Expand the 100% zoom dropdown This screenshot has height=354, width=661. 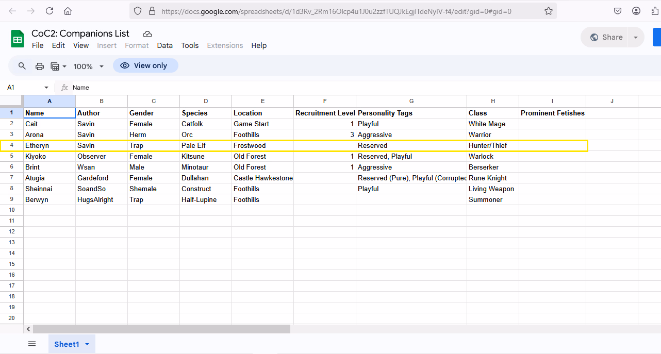pyautogui.click(x=102, y=66)
